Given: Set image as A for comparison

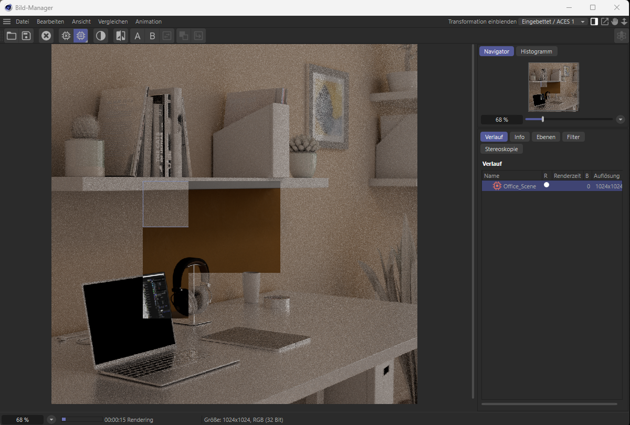Looking at the screenshot, I should click(138, 36).
